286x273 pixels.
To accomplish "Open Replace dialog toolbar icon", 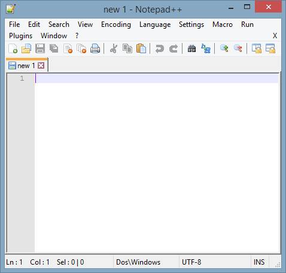I will tap(206, 48).
